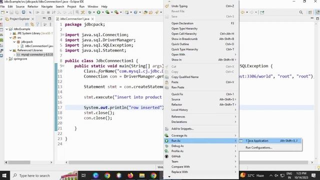
Task: Open Task View on taskbar
Action: click(x=83, y=175)
